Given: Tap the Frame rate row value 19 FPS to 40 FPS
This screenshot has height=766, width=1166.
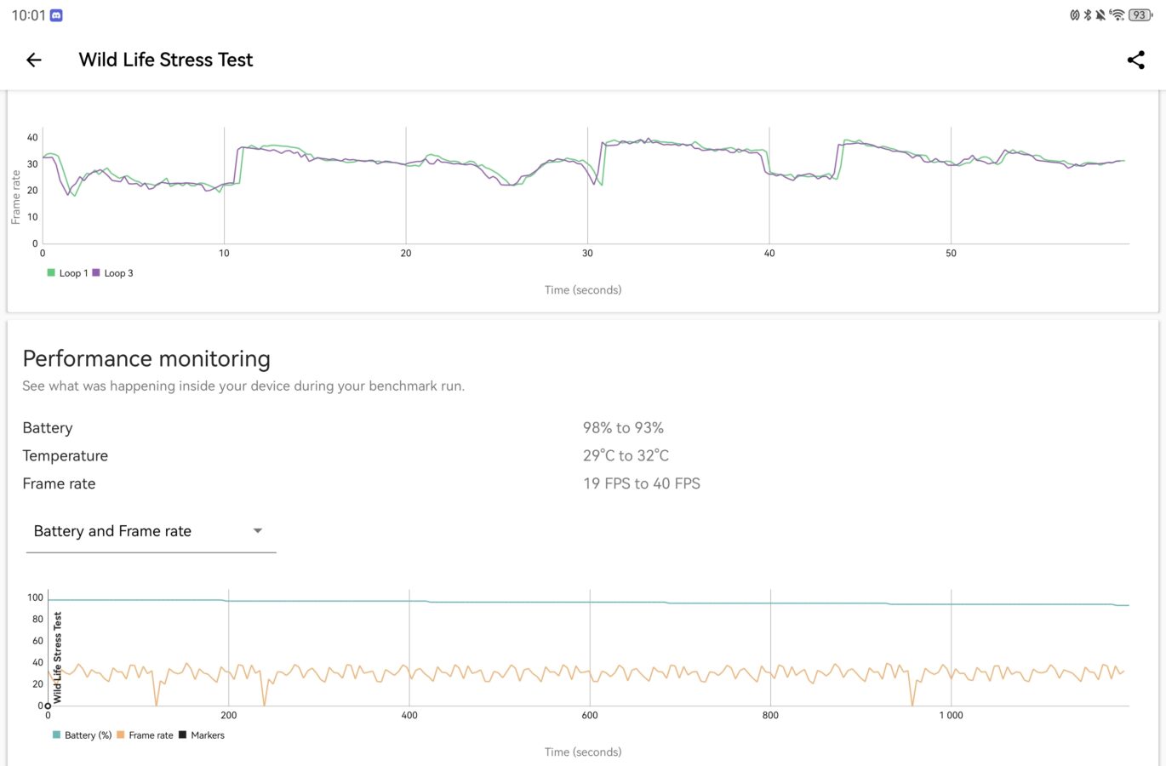Looking at the screenshot, I should pyautogui.click(x=641, y=483).
